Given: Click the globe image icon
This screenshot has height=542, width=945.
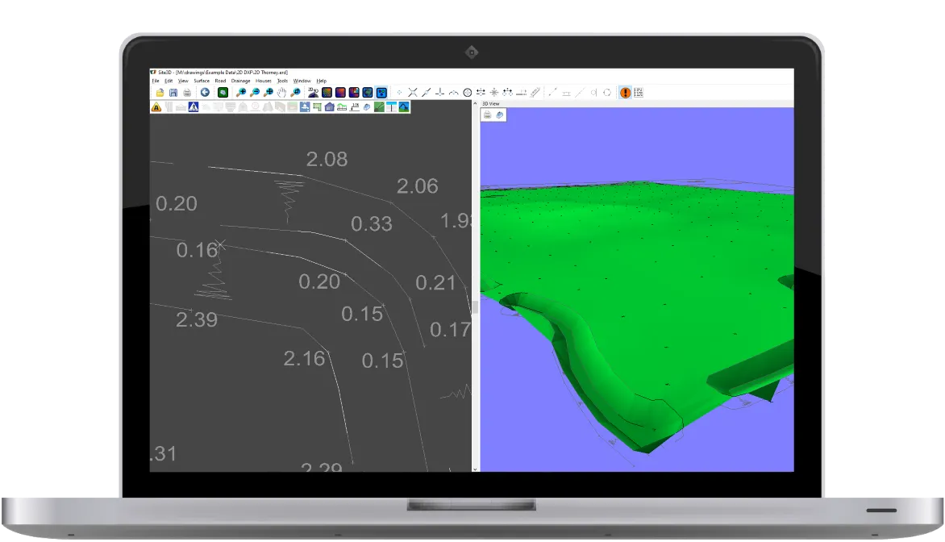Looking at the screenshot, I should click(x=368, y=93).
